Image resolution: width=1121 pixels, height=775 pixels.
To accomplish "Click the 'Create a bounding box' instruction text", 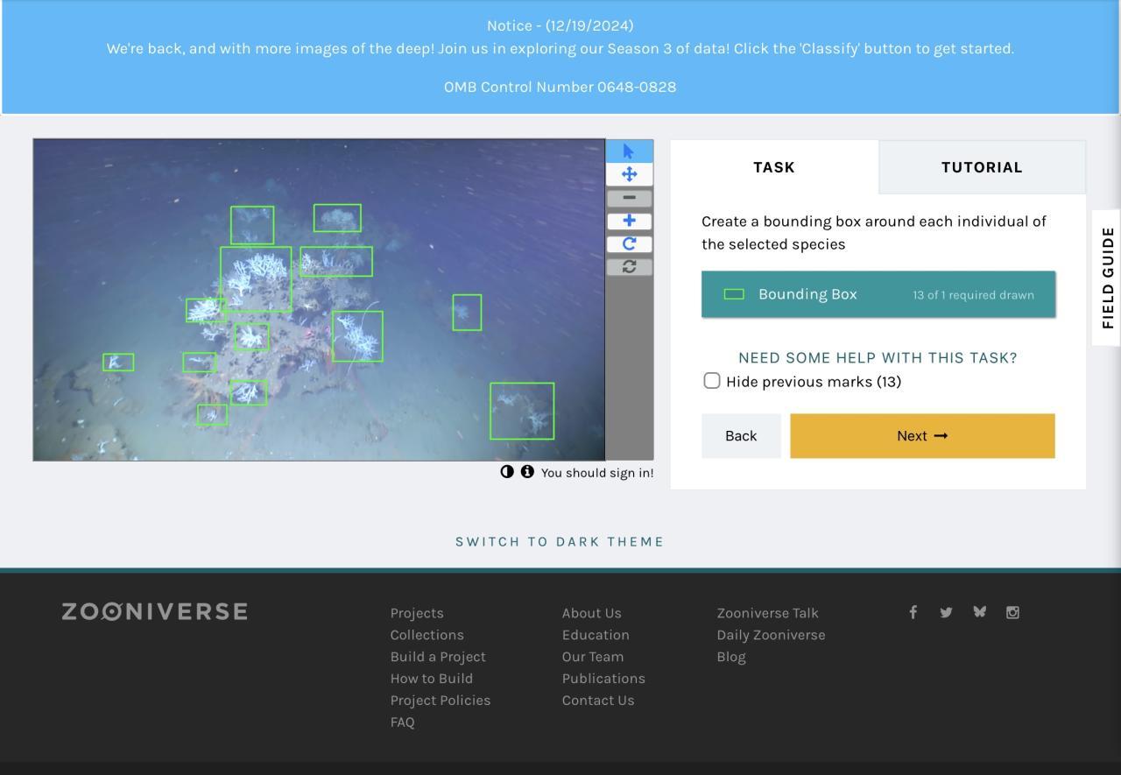I will tap(874, 233).
